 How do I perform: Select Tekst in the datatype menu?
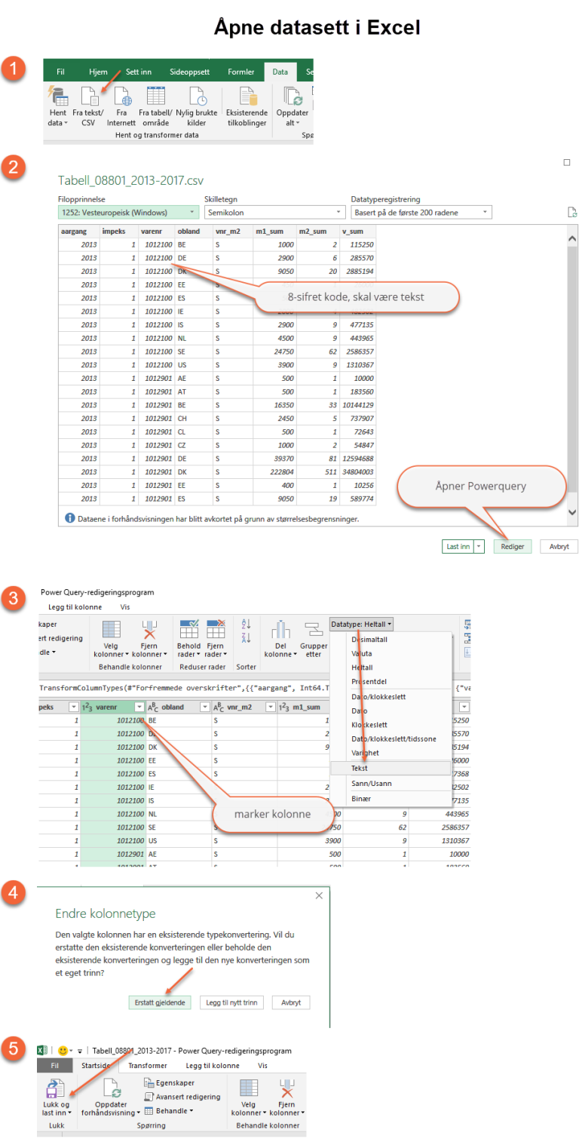390,766
